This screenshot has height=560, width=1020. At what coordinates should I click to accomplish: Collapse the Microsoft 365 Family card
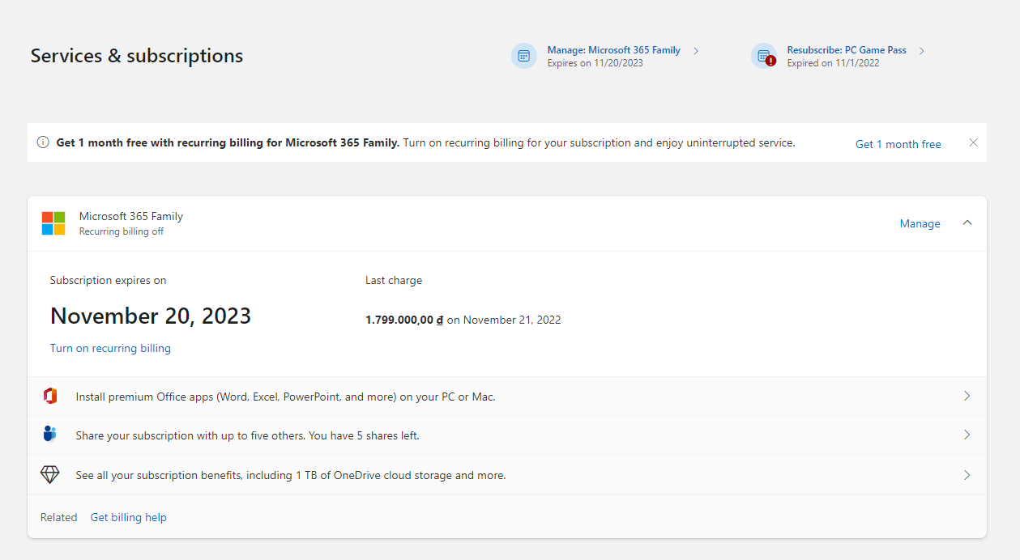967,223
